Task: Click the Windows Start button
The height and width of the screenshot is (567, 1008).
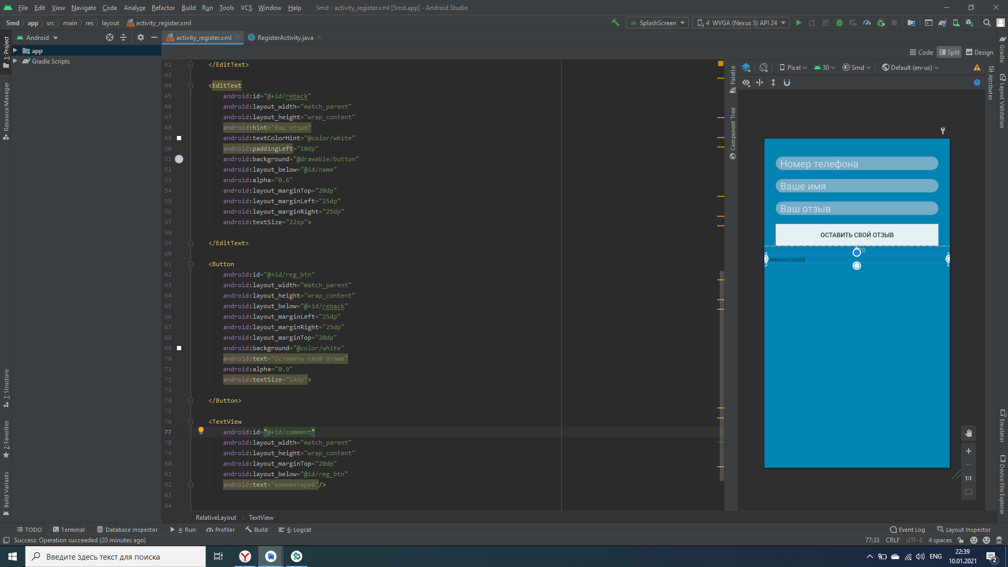Action: tap(13, 556)
